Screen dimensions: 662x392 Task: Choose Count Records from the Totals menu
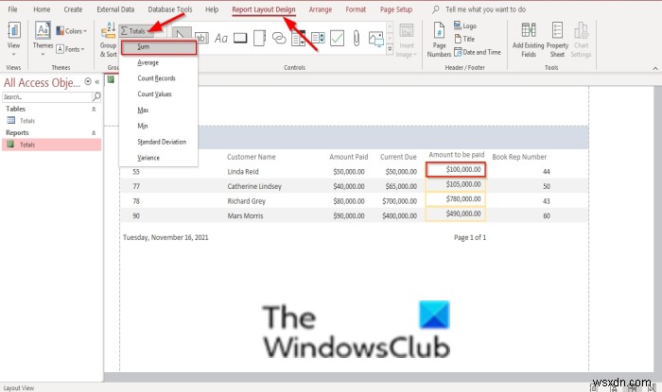coord(159,78)
